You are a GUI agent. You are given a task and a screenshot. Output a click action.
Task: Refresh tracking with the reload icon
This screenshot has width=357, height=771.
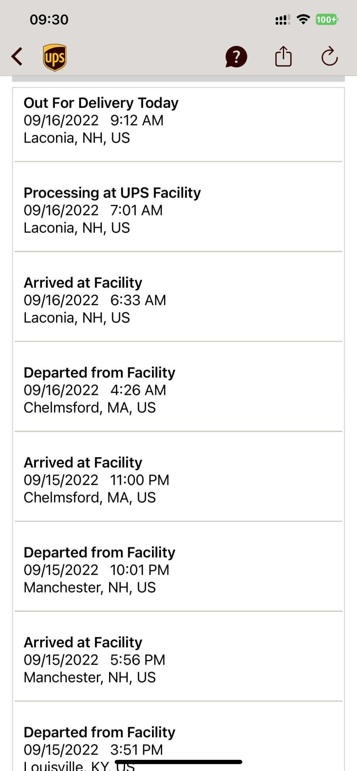click(x=330, y=57)
